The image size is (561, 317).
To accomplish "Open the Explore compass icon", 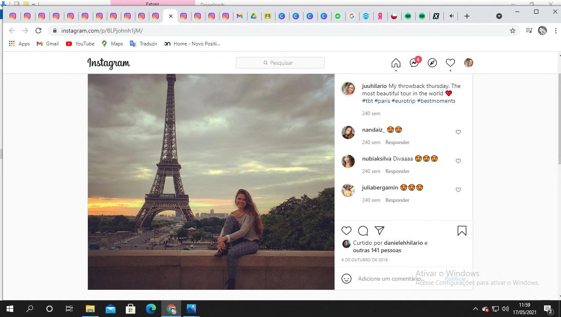I will tap(432, 63).
